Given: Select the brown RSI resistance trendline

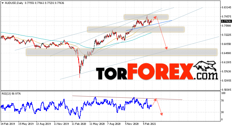Looking at the screenshot, I should point(127,98).
